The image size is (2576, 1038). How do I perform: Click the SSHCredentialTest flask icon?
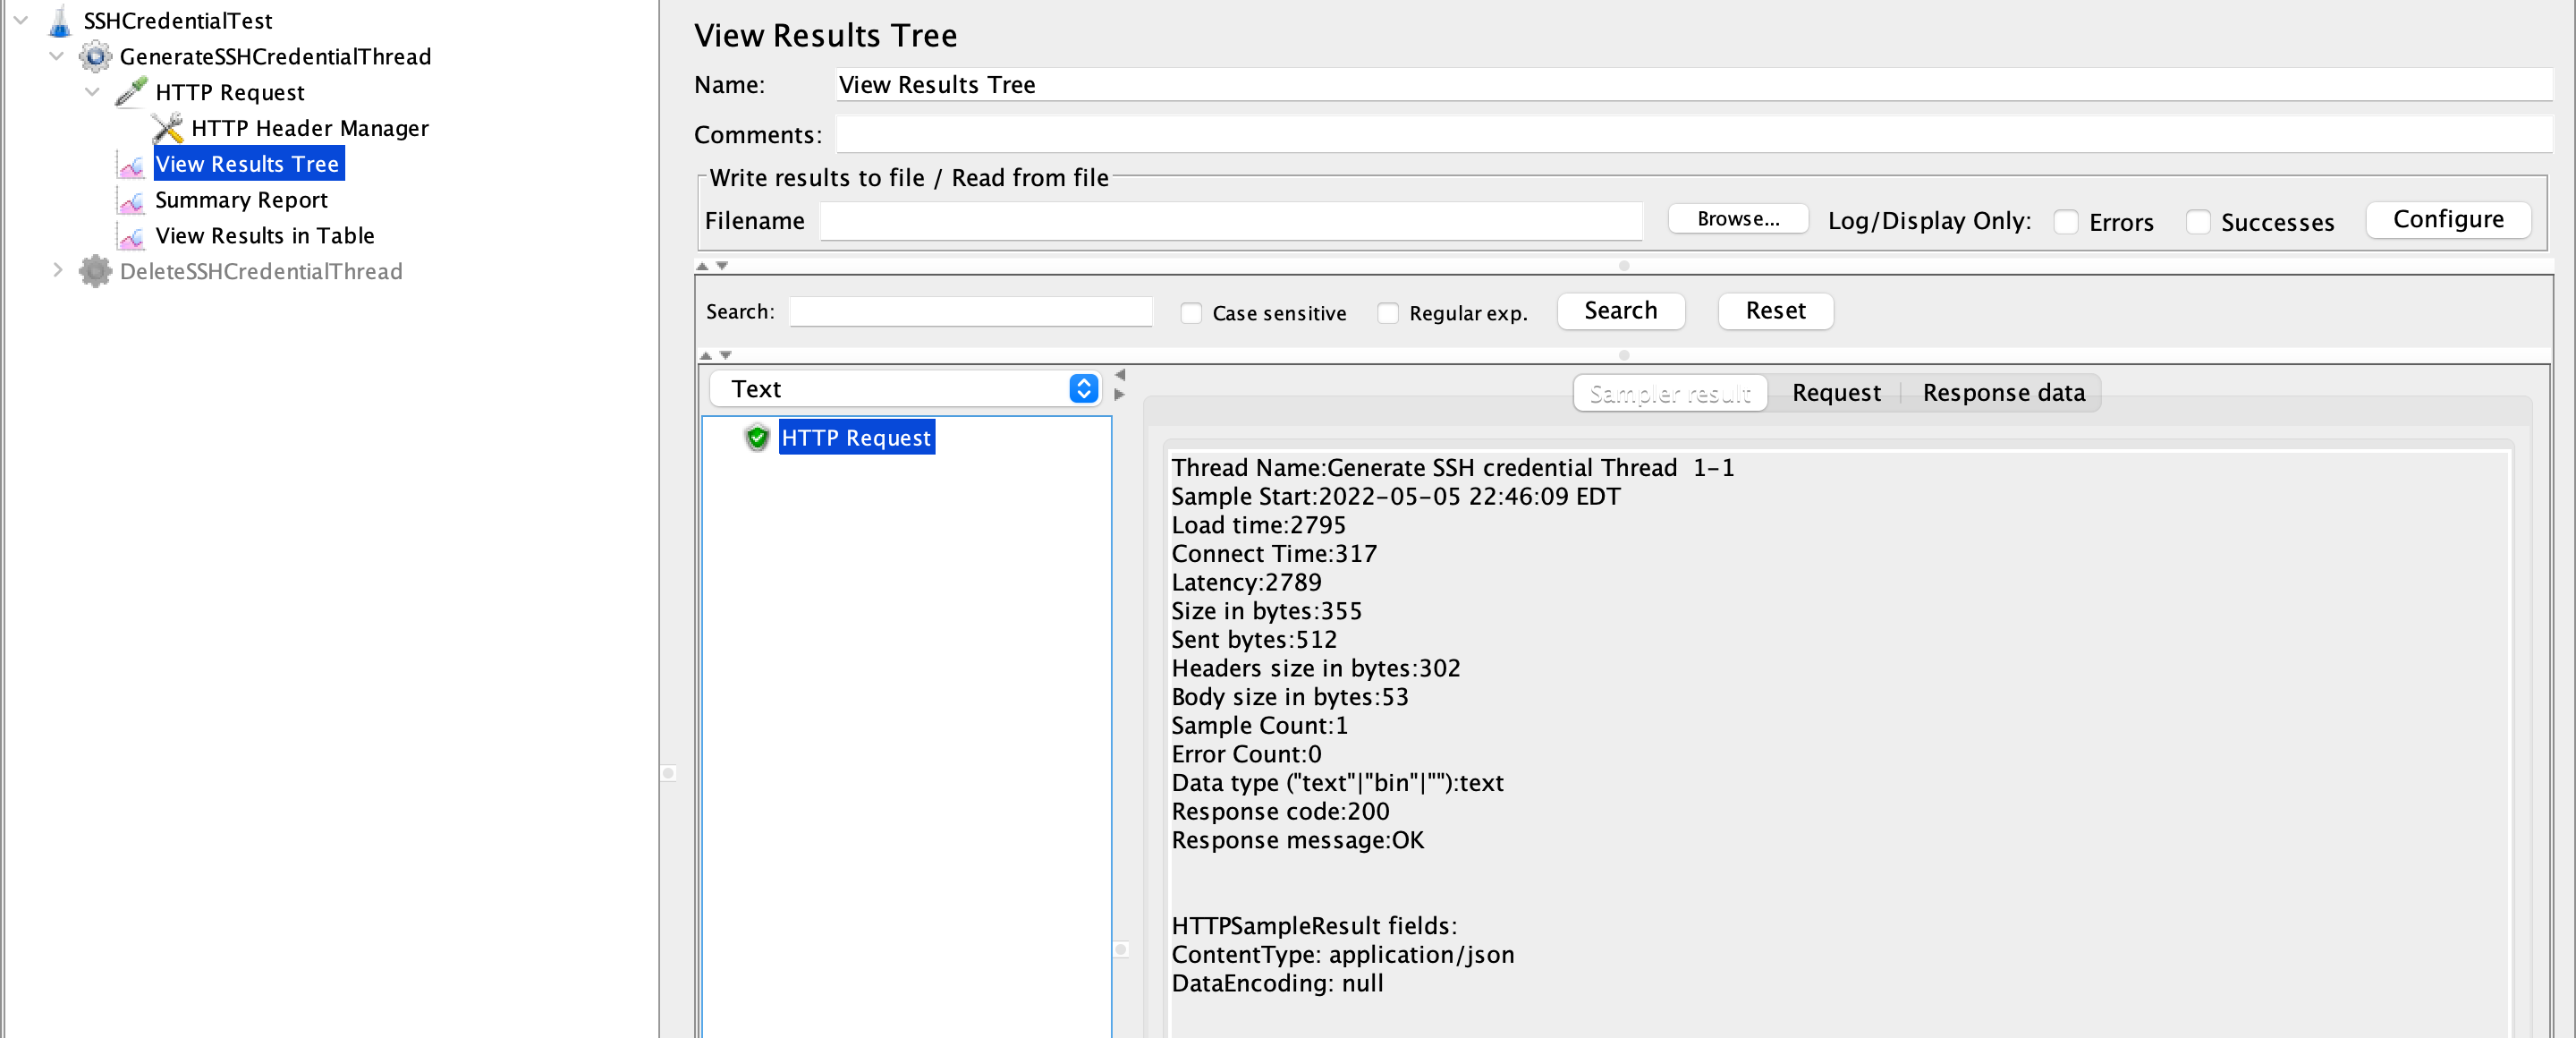click(x=60, y=21)
